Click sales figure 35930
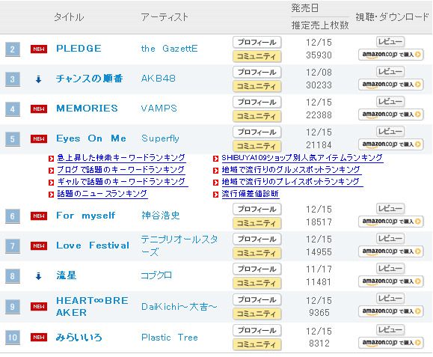The width and height of the screenshot is (433, 357). pos(319,55)
